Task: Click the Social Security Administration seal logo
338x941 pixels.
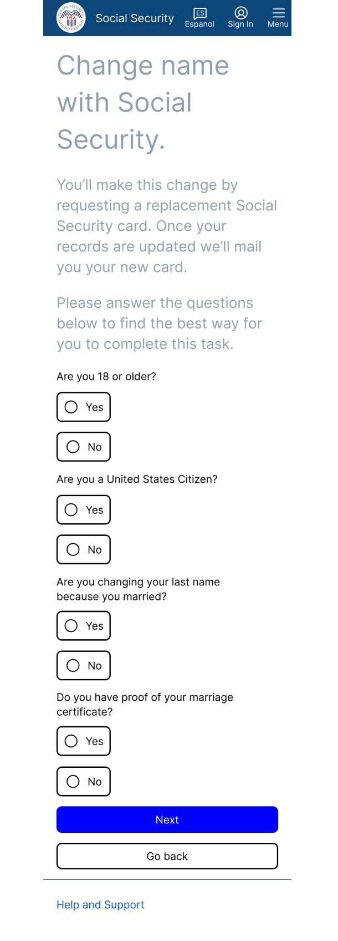Action: (x=71, y=18)
